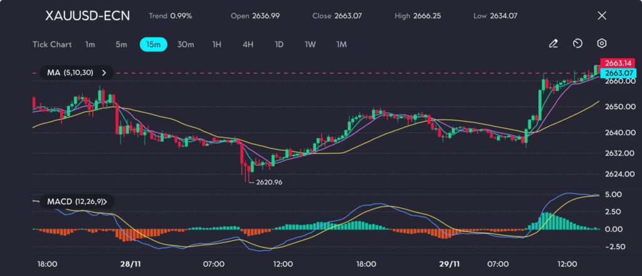Open the pencil drawing tool
This screenshot has width=642, height=276.
coord(553,44)
